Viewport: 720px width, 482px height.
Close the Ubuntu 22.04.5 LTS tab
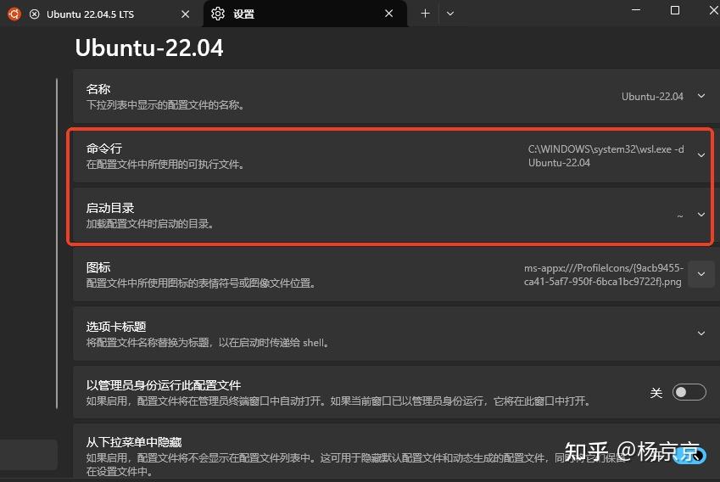(x=186, y=14)
